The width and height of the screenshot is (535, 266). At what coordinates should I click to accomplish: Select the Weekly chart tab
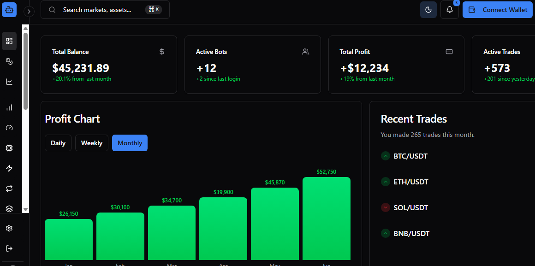(92, 143)
